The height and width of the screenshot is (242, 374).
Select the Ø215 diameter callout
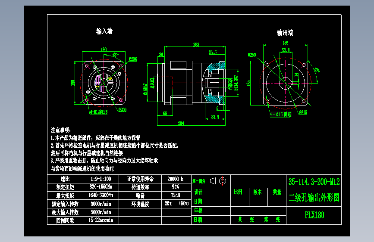tap(303, 112)
